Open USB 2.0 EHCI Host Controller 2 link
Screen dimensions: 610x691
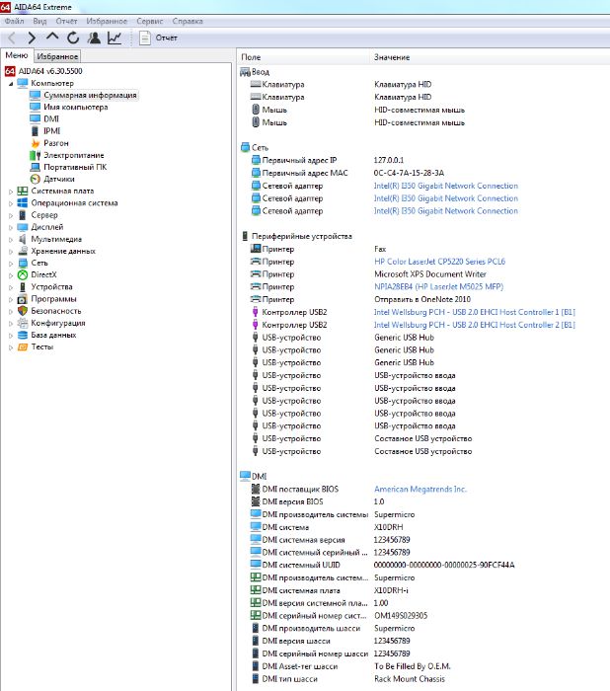(x=474, y=325)
